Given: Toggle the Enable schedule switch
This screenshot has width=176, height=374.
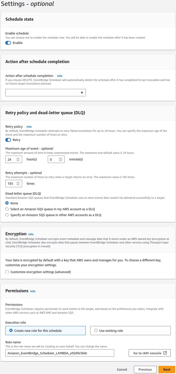Looking at the screenshot, I should [8, 43].
